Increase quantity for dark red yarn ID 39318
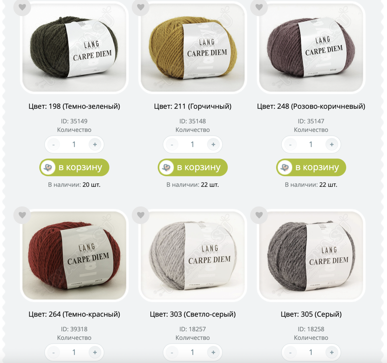This screenshot has height=363, width=387. pyautogui.click(x=95, y=352)
